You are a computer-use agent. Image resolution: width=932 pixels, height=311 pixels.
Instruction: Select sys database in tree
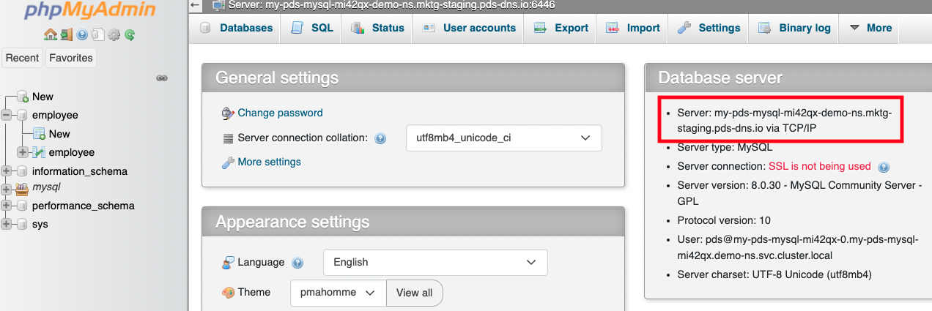[40, 224]
